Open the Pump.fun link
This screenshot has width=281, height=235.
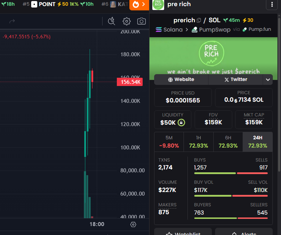[x=257, y=29]
